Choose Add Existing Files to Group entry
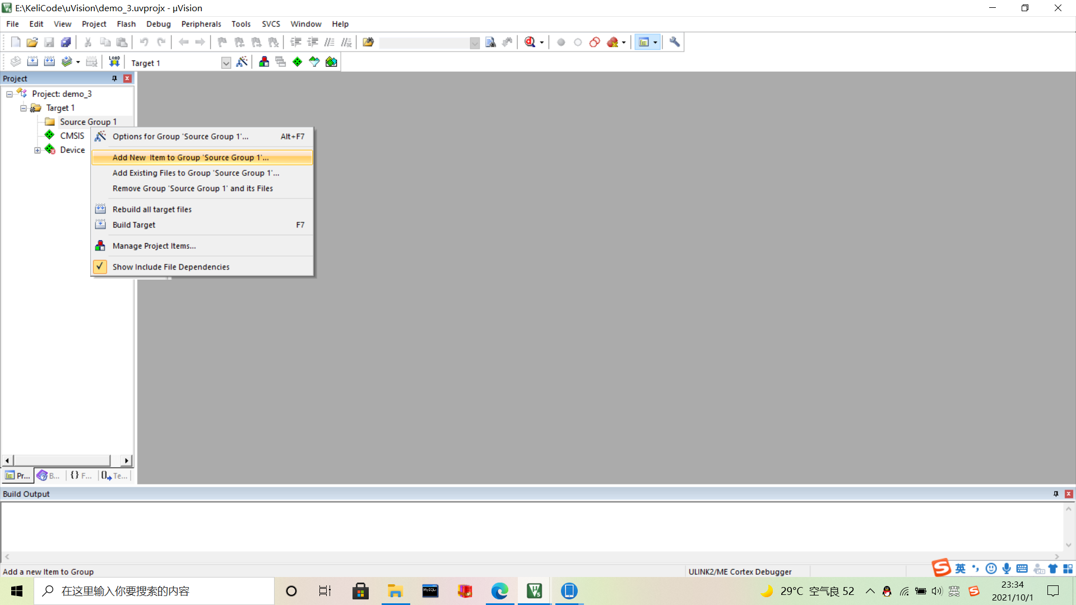Image resolution: width=1076 pixels, height=605 pixels. coord(202,173)
